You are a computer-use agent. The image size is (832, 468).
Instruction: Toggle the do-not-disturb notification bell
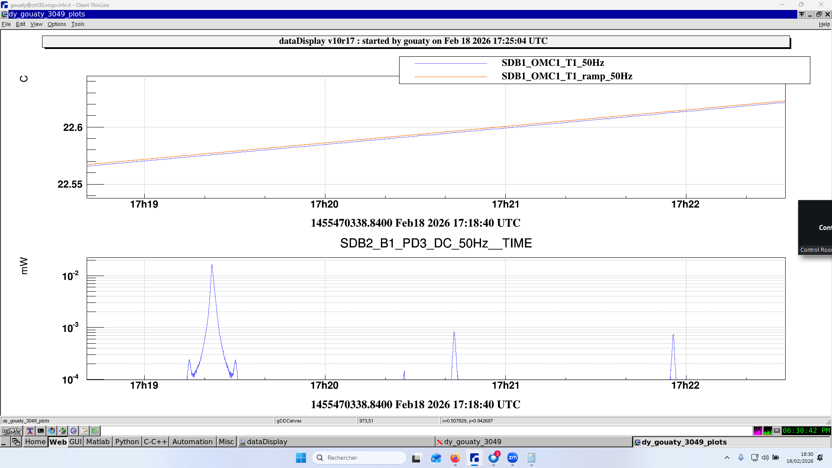point(820,458)
